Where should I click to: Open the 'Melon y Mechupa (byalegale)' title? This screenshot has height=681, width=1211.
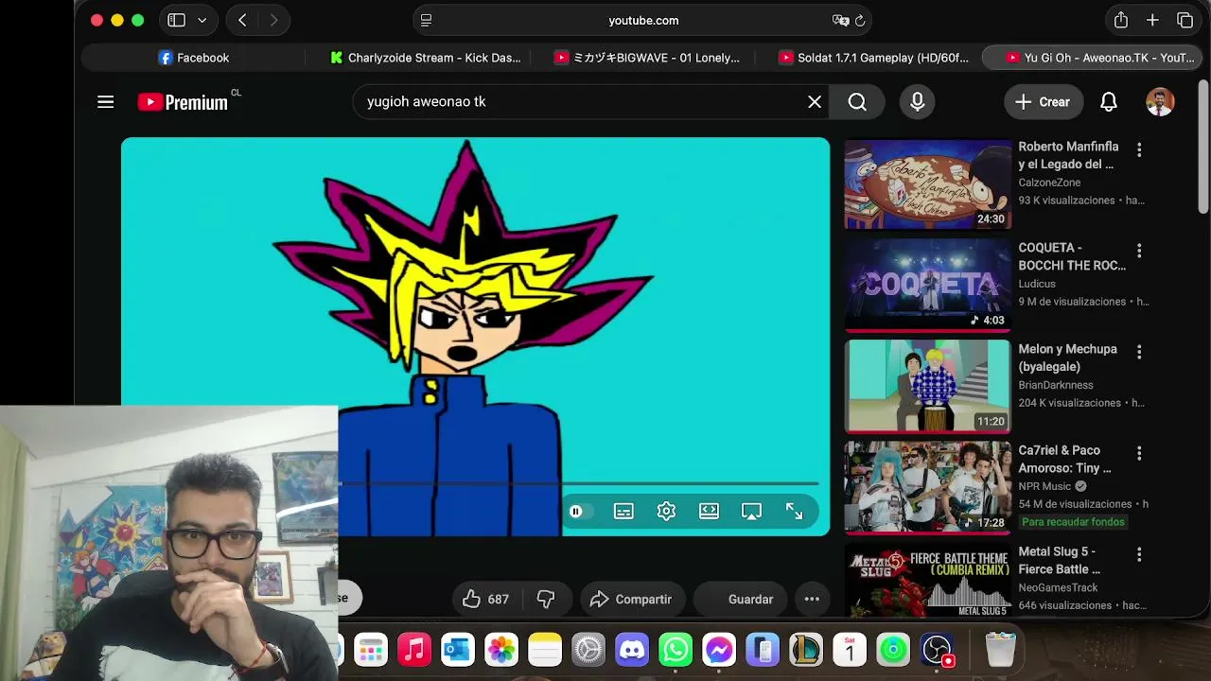point(1067,358)
